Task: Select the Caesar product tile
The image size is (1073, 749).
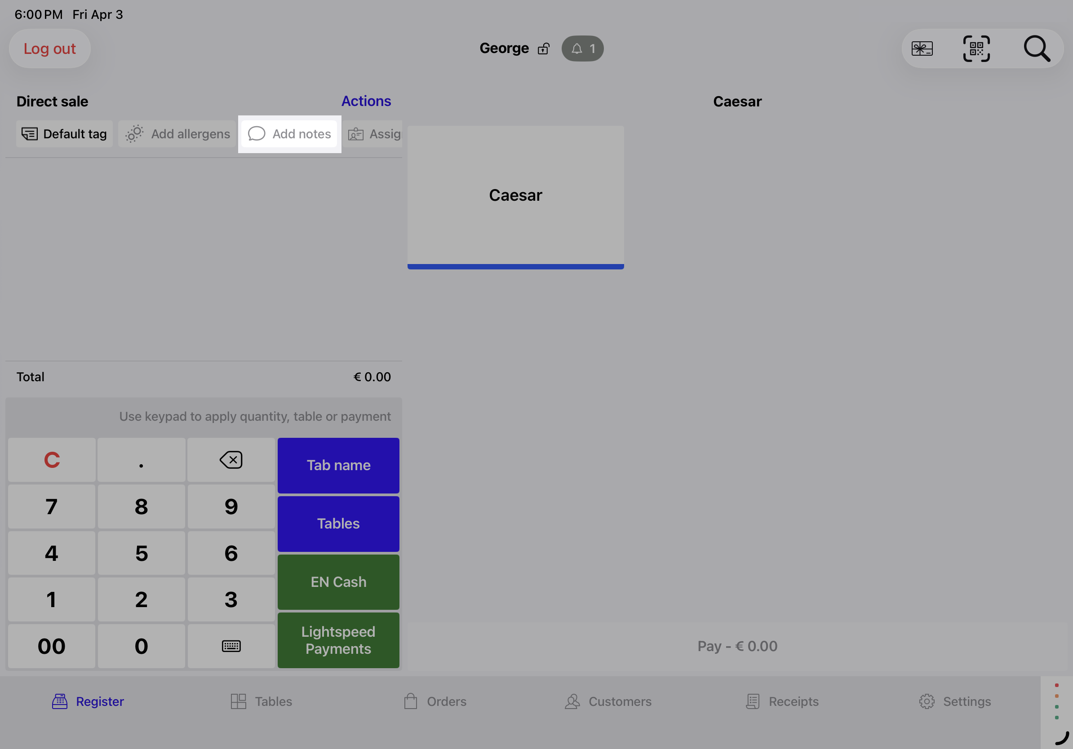Action: tap(515, 195)
